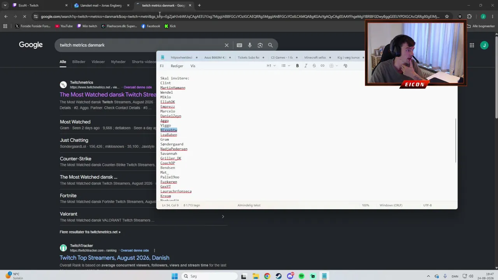Viewport: 498px width, 280px height.
Task: Open the Rediger menu in Notepad
Action: [177, 66]
